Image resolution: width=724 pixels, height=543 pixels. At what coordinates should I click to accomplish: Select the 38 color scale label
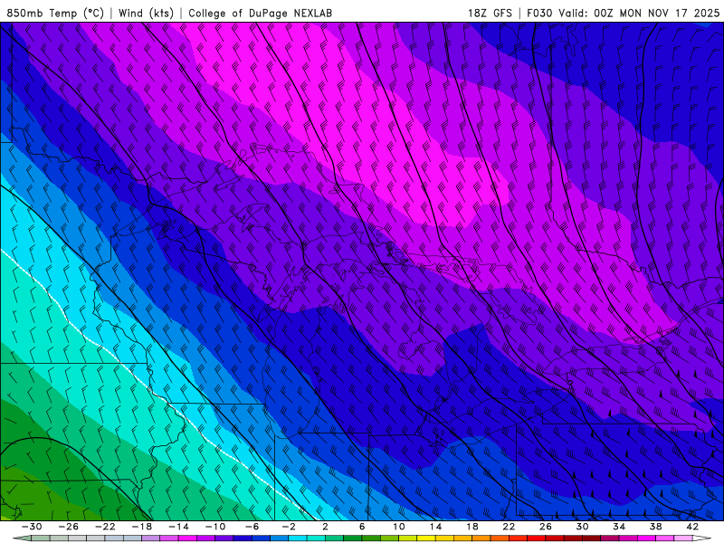point(655,527)
